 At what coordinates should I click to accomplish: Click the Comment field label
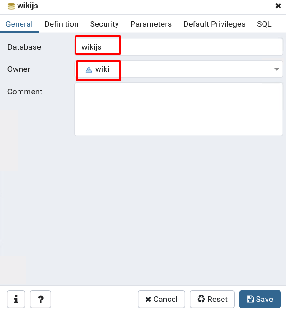(25, 92)
